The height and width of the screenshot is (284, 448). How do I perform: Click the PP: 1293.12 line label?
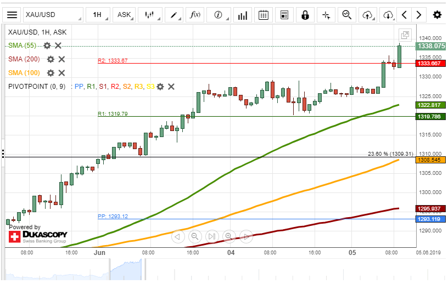coord(113,217)
